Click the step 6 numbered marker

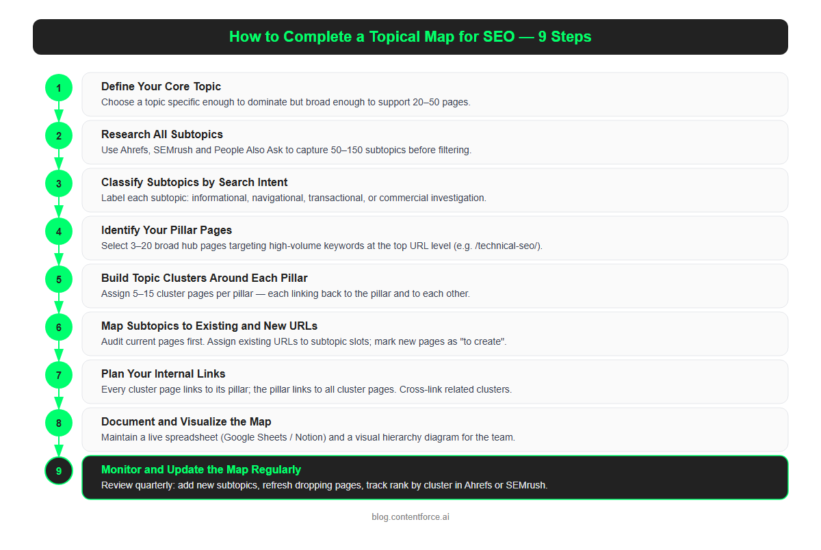58,327
